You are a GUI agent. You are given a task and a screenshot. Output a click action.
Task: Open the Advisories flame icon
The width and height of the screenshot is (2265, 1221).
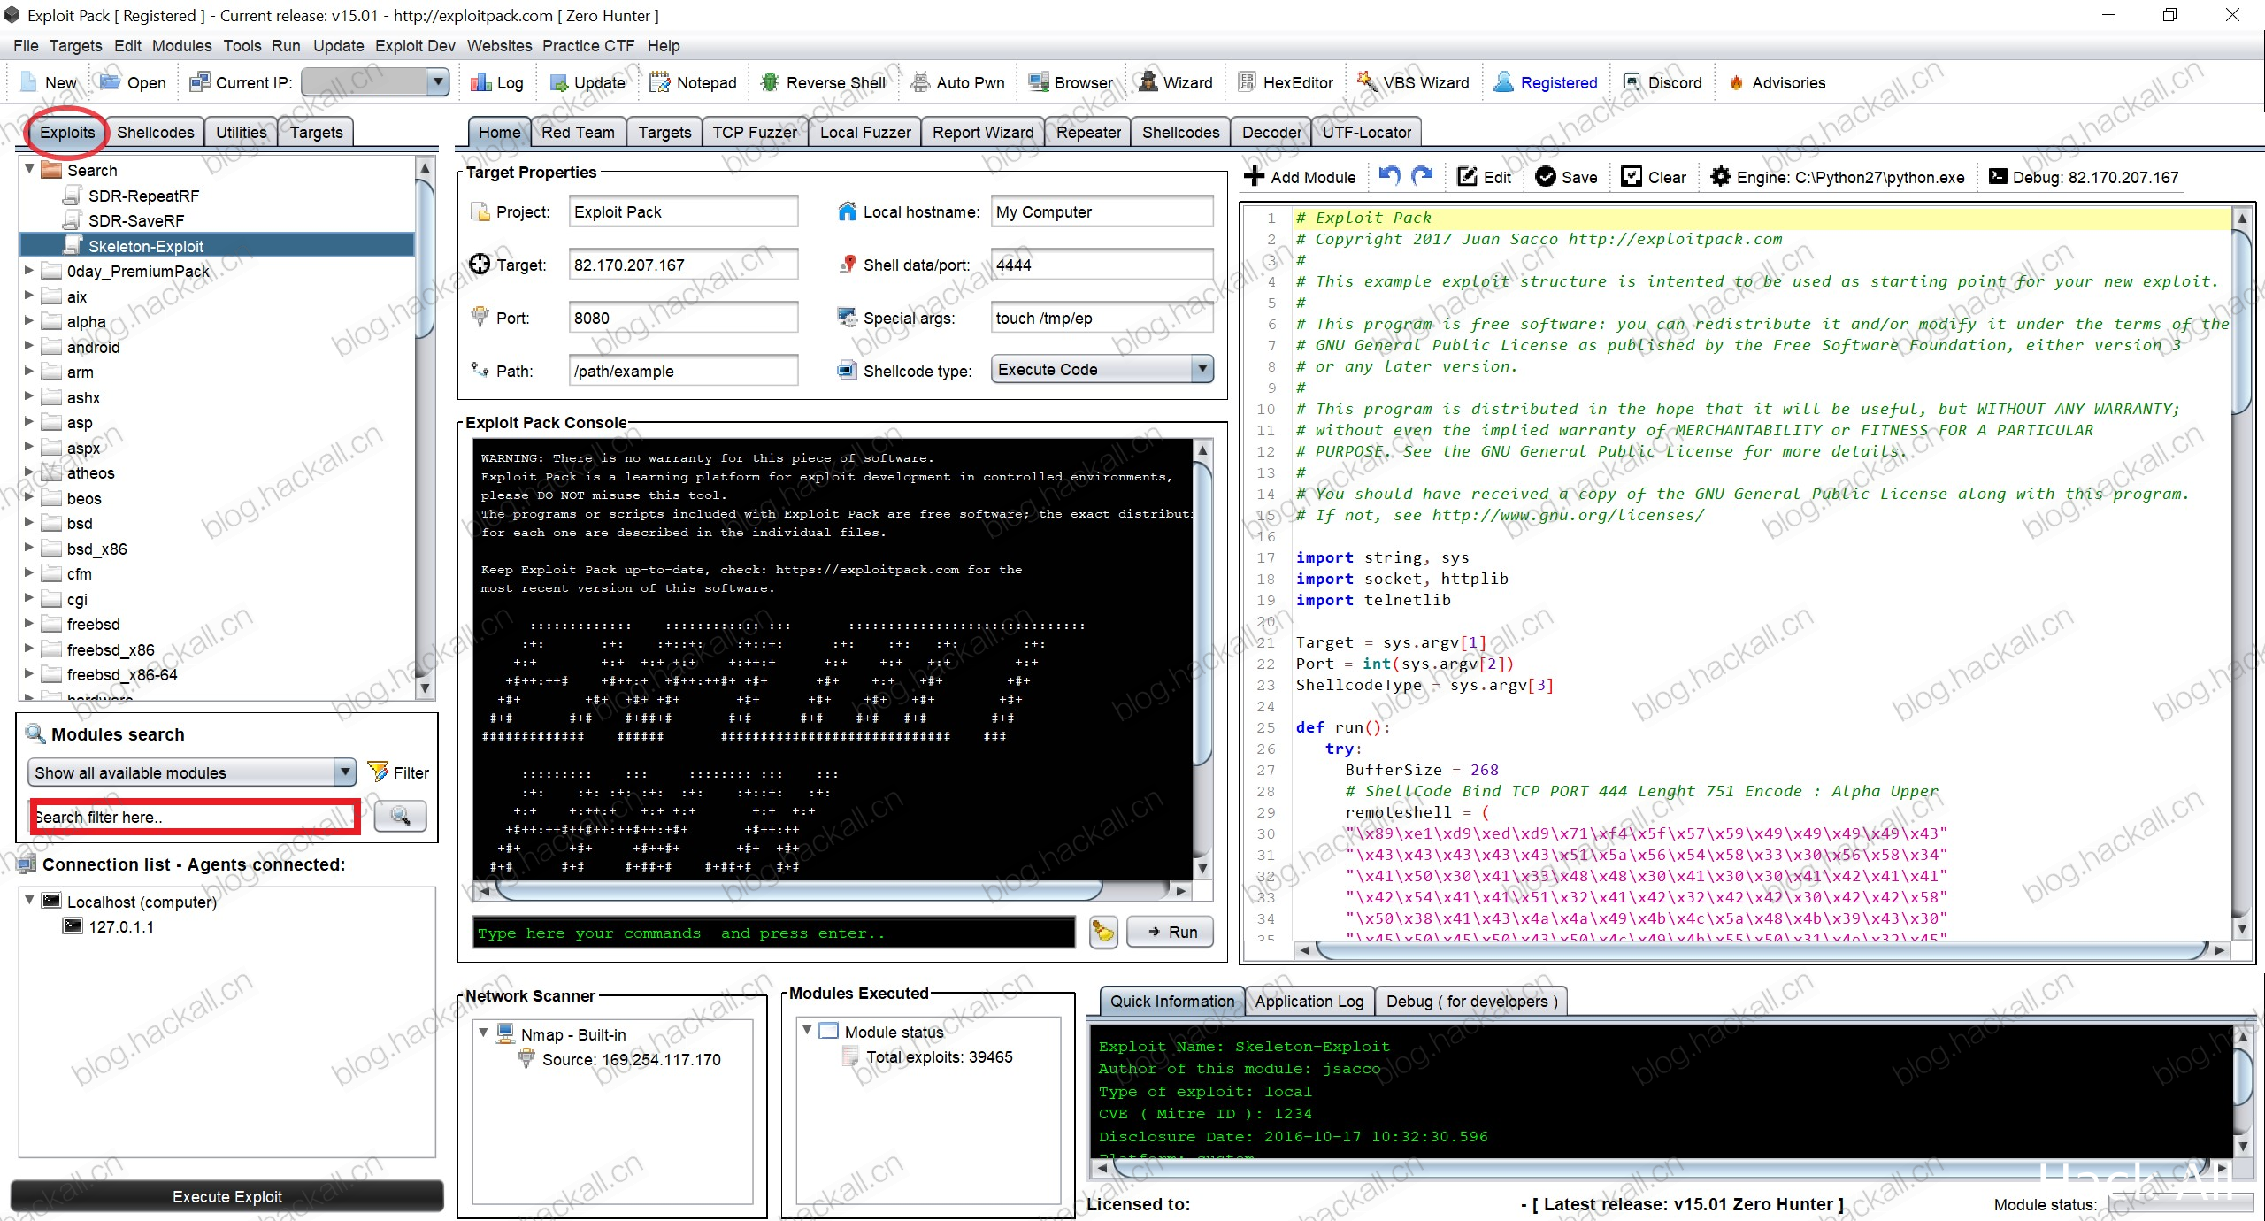pos(1736,82)
